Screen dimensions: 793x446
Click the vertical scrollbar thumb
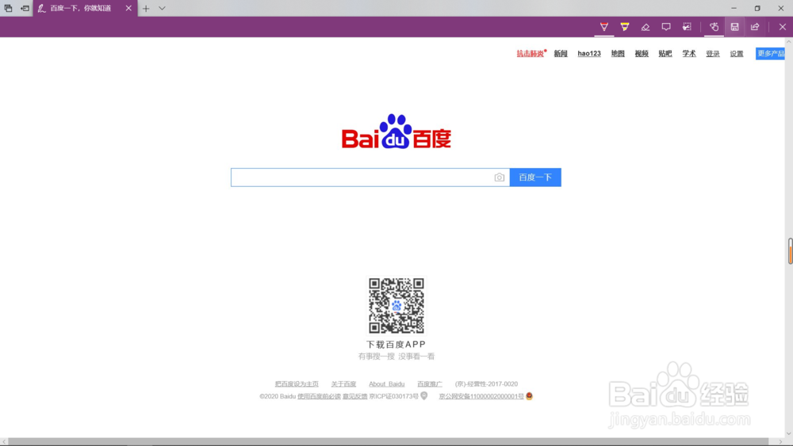(790, 251)
